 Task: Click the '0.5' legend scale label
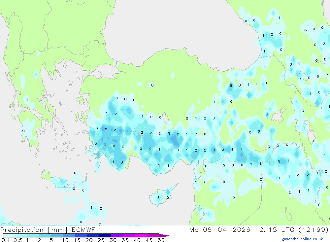[18, 240]
